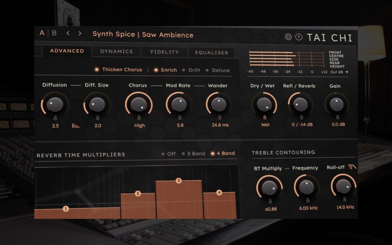Click the treble Frequency knob

307,187
